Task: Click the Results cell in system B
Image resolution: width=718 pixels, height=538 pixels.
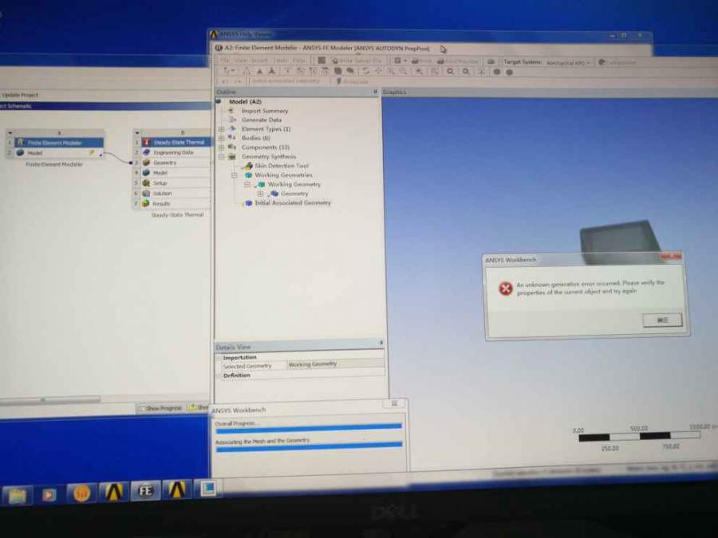Action: pos(176,203)
